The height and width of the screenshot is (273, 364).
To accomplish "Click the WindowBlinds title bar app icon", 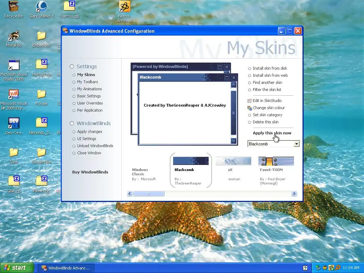I will [65, 31].
